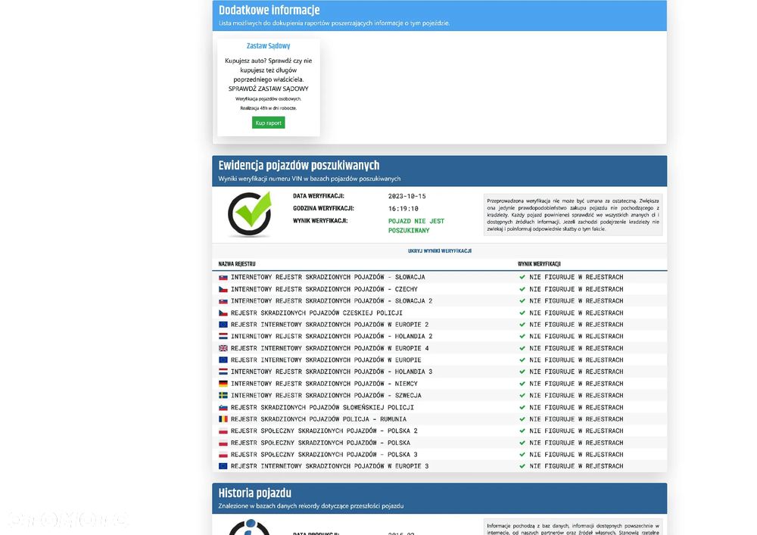Viewport: 757px width, 535px height.
Task: Select the verification date 2023-10-15
Action: click(407, 196)
